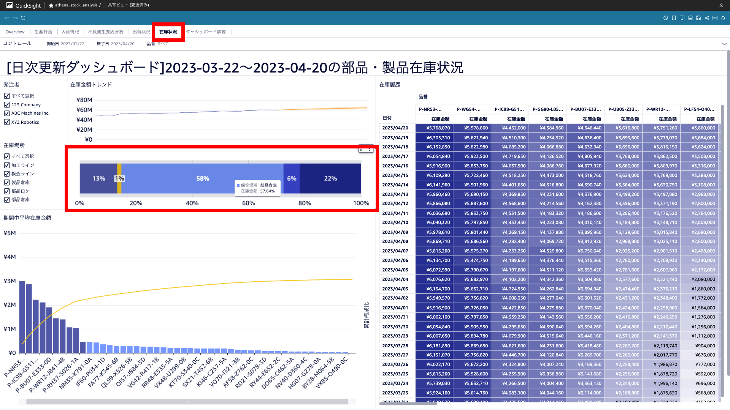This screenshot has height=410, width=730.
Task: Switch to the 生産計画 tab
Action: click(x=43, y=32)
